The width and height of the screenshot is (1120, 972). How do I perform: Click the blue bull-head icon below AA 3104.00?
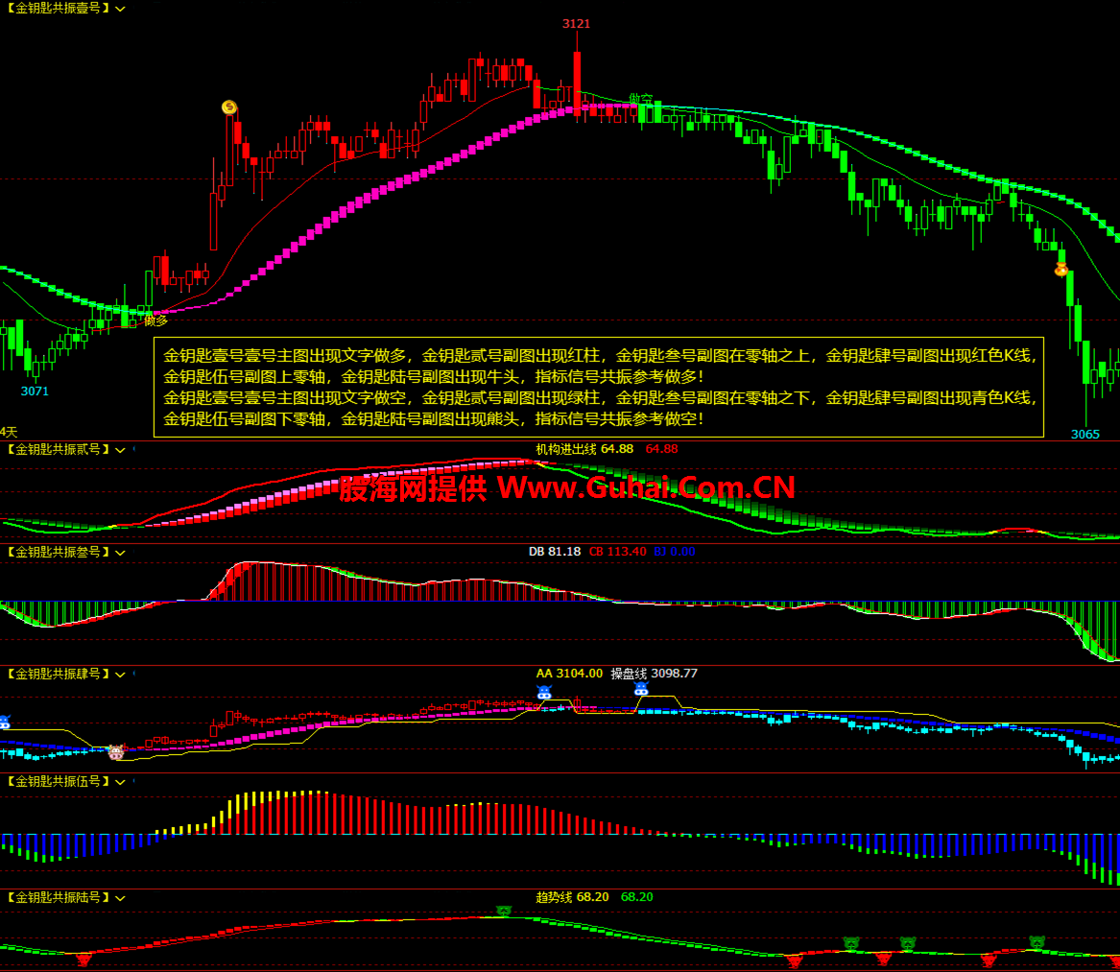(544, 692)
